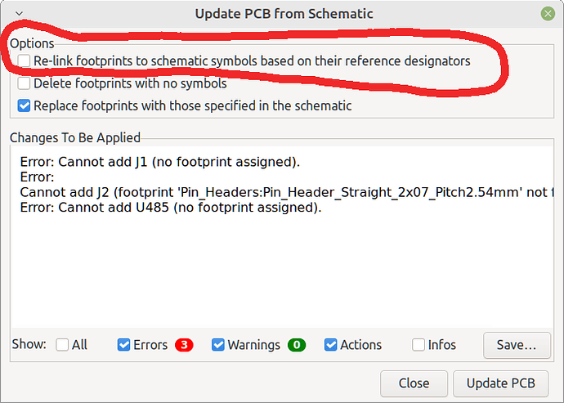Click the Save... report button

517,345
